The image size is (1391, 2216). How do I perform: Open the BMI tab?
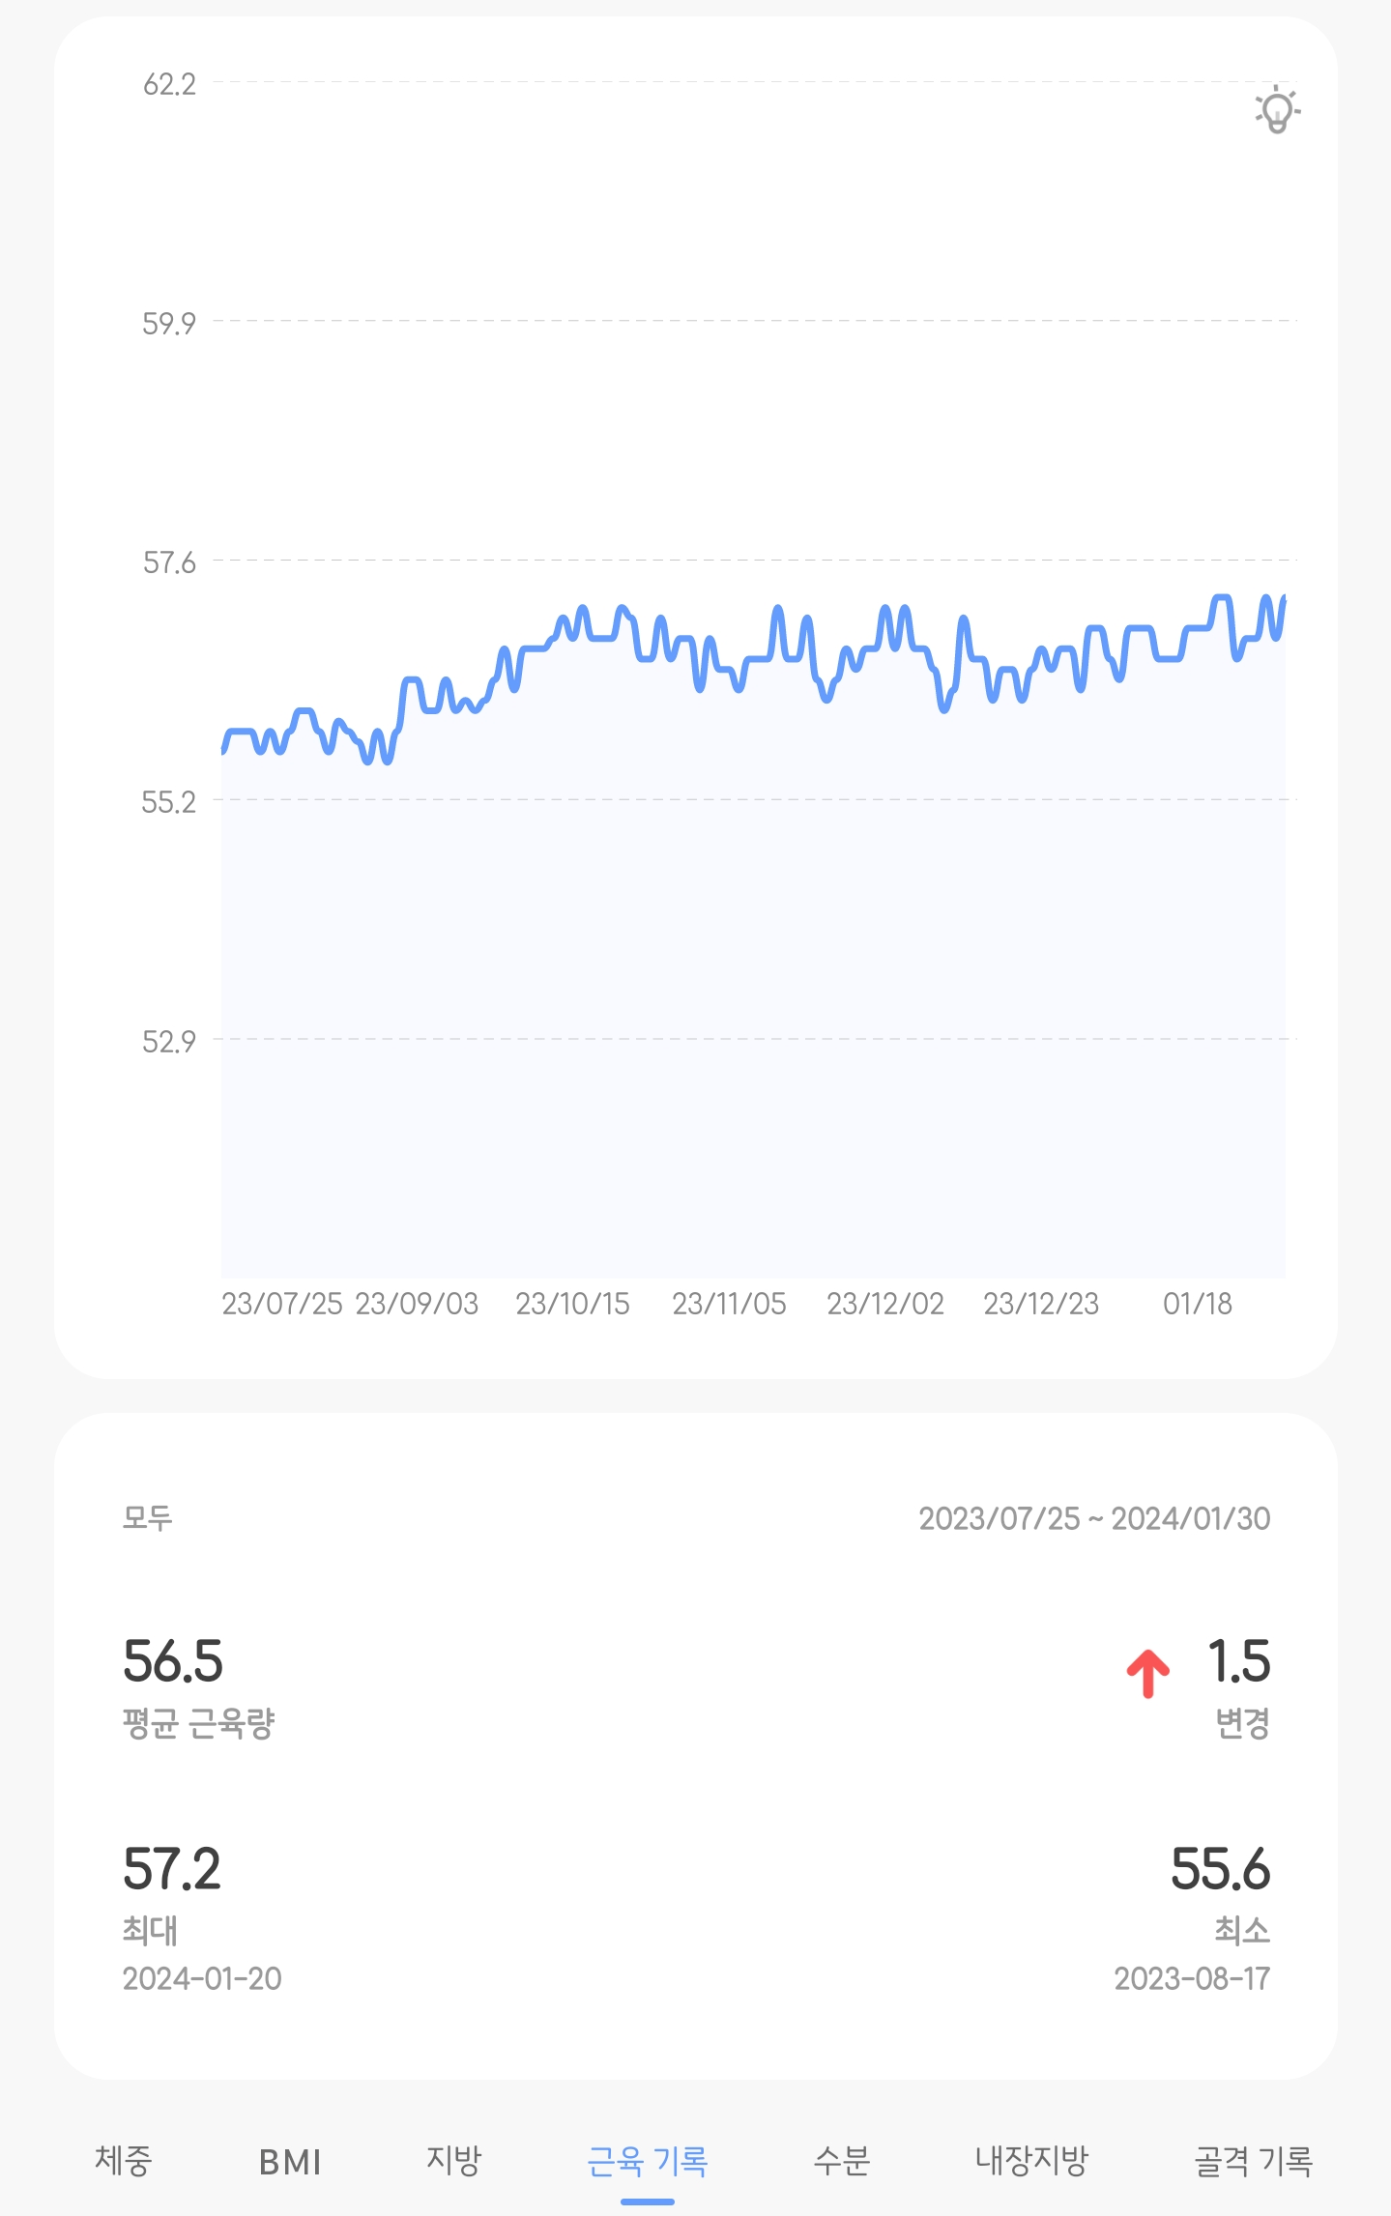coord(289,2162)
